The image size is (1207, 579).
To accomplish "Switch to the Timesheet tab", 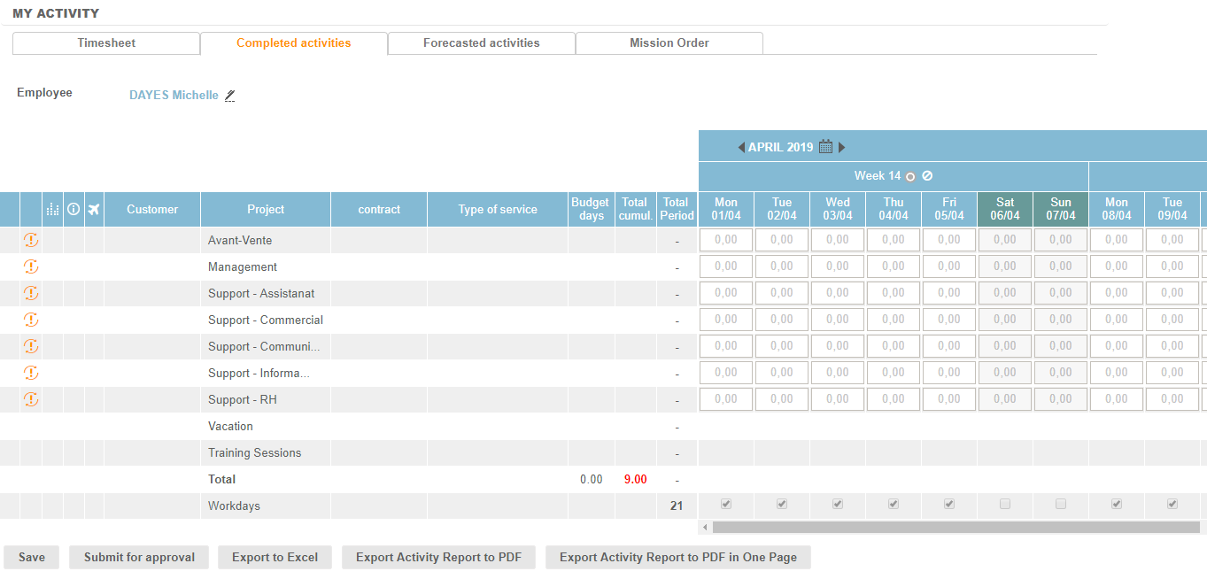I will [106, 43].
